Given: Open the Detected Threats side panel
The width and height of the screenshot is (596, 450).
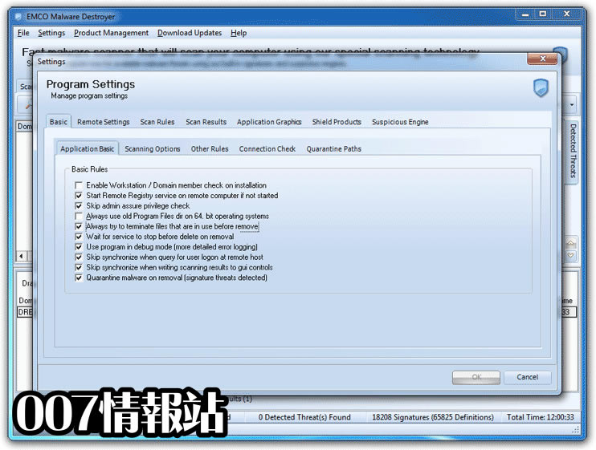Looking at the screenshot, I should [x=573, y=151].
